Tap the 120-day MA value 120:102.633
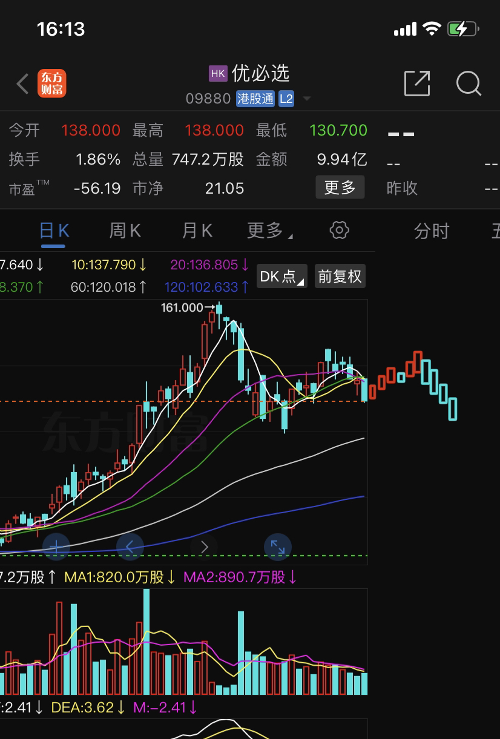Image resolution: width=500 pixels, height=739 pixels. pyautogui.click(x=207, y=287)
